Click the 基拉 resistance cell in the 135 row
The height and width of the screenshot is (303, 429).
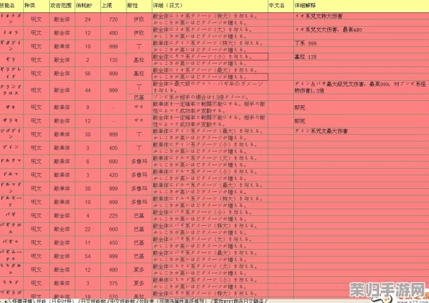[139, 60]
